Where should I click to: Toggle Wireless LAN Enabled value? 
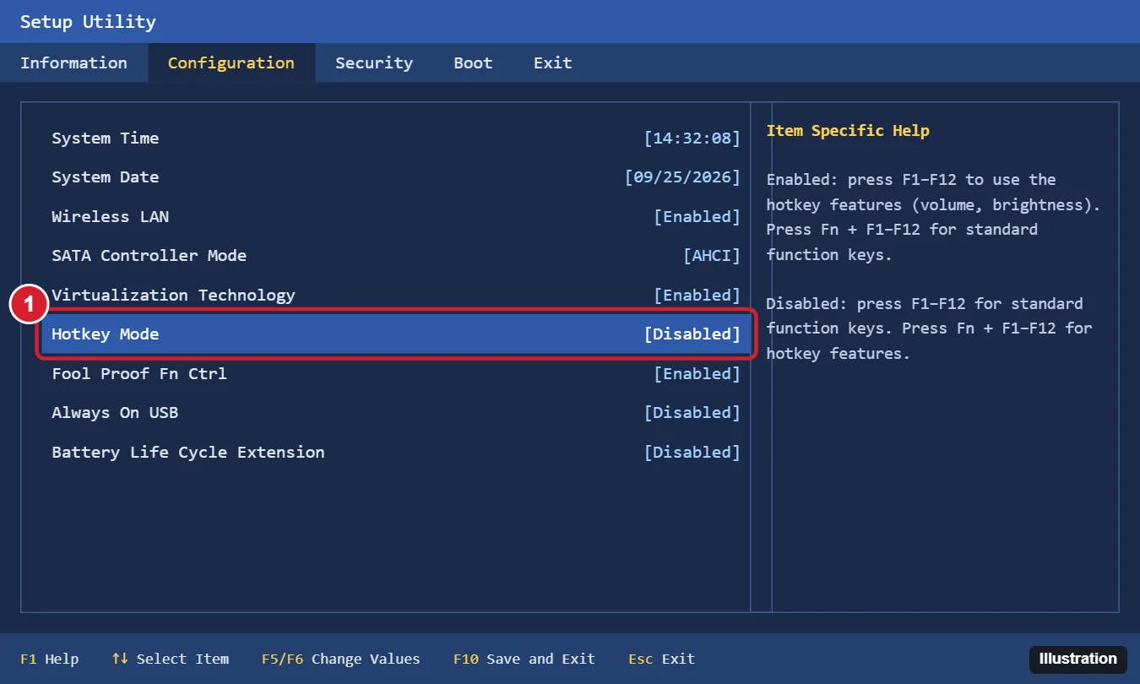pos(698,216)
